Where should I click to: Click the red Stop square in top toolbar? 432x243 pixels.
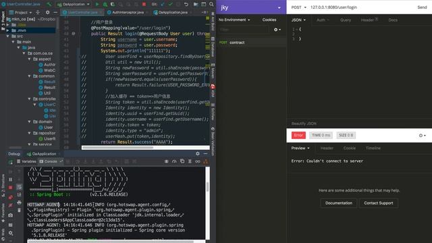pyautogui.click(x=144, y=4)
